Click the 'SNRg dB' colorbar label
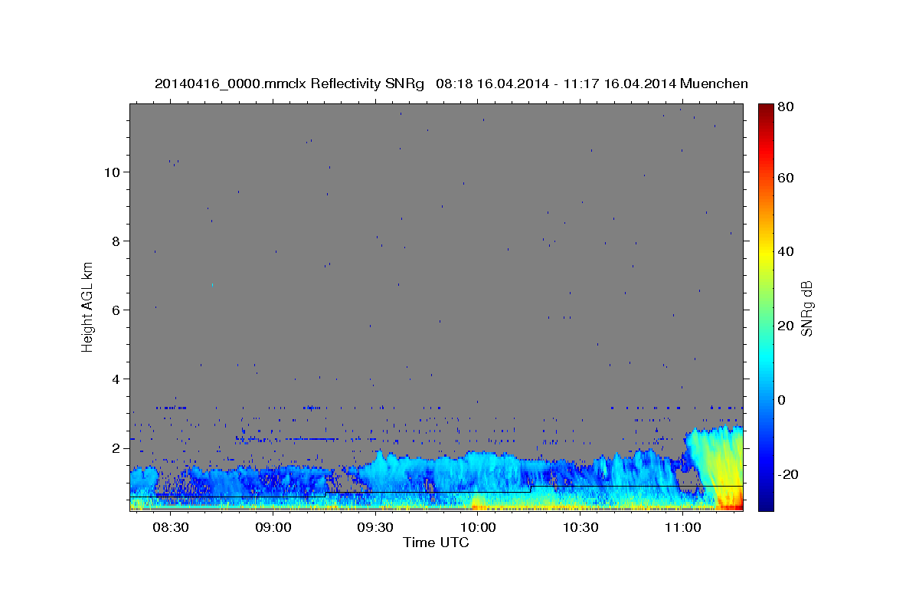 click(x=806, y=309)
